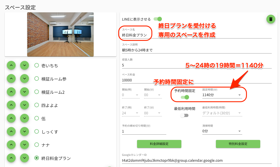The image size is (280, 167).
Task: Enable the 最低利用時間 toggle
Action: tap(185, 115)
